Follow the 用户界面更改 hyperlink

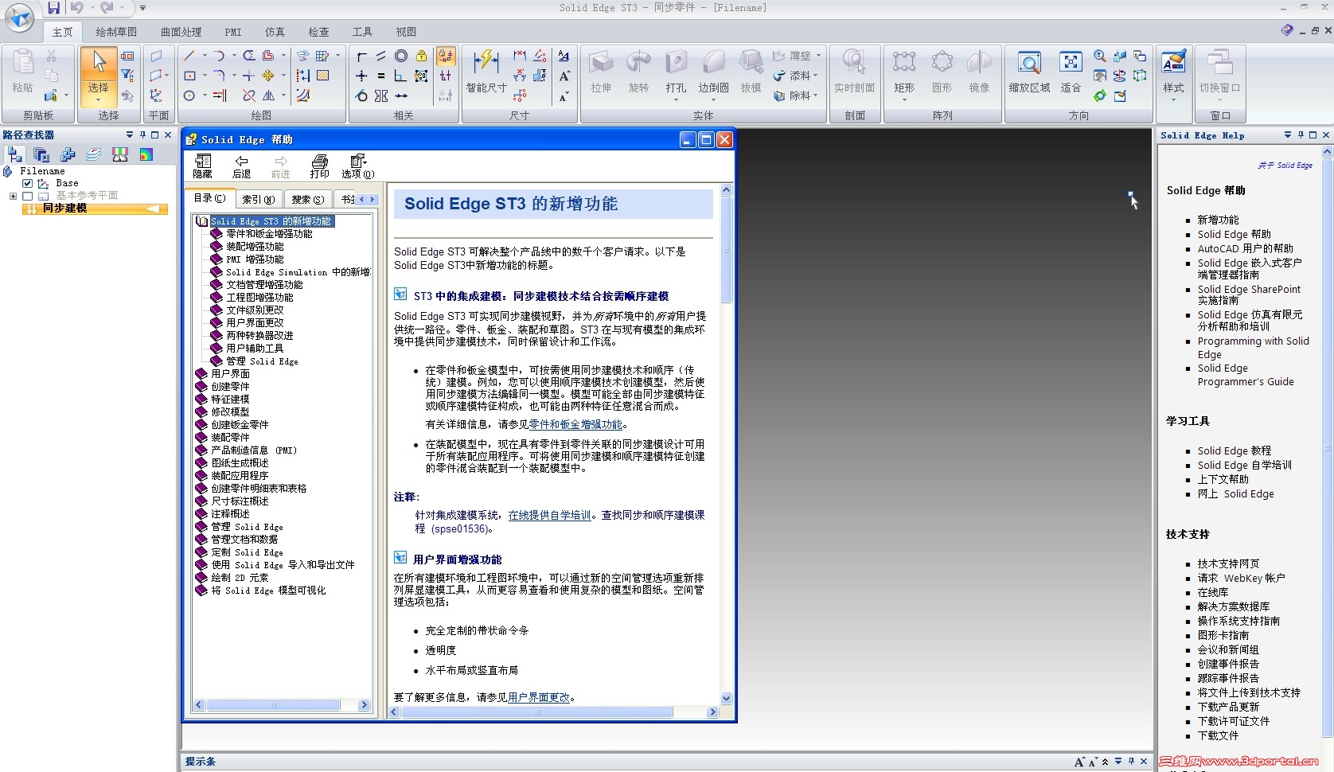click(539, 697)
